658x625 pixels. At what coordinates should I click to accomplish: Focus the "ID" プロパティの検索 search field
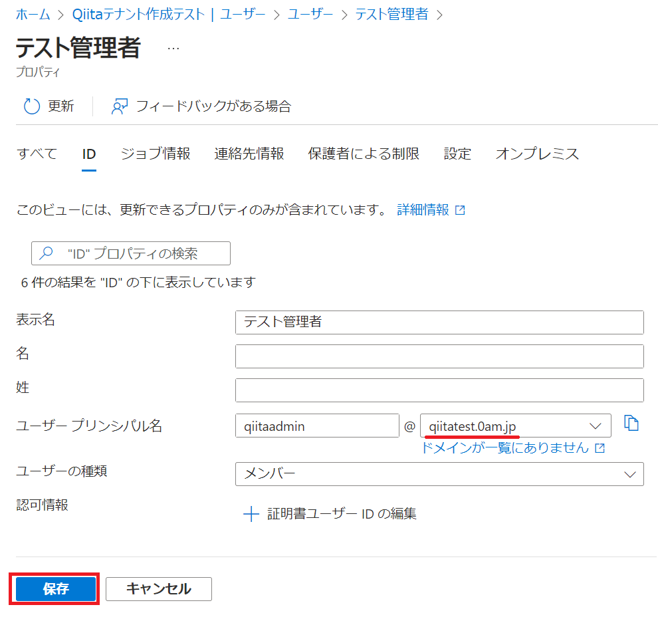(131, 253)
